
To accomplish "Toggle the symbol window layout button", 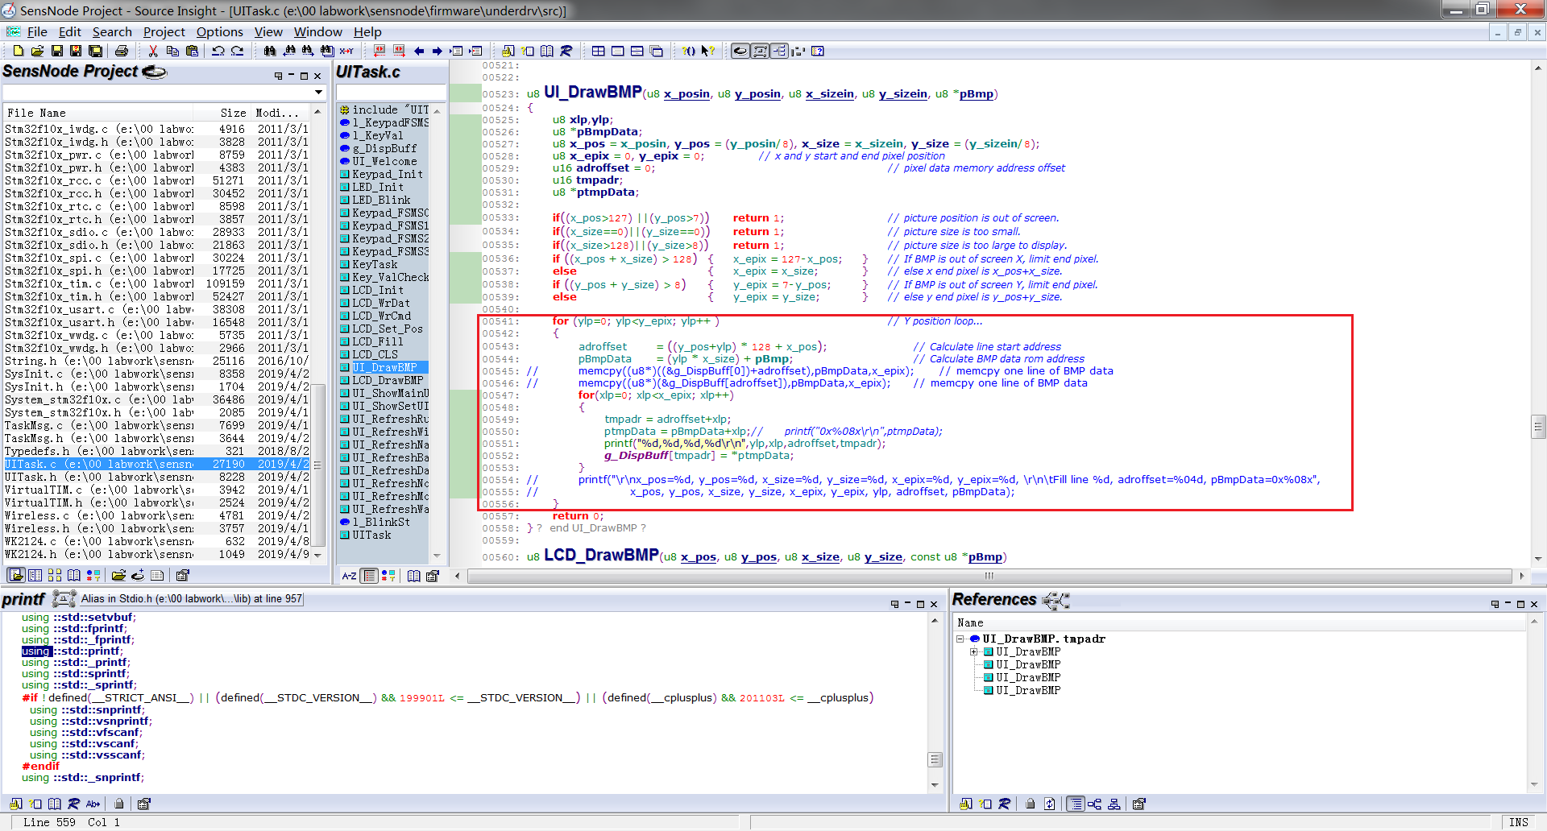I will click(369, 575).
